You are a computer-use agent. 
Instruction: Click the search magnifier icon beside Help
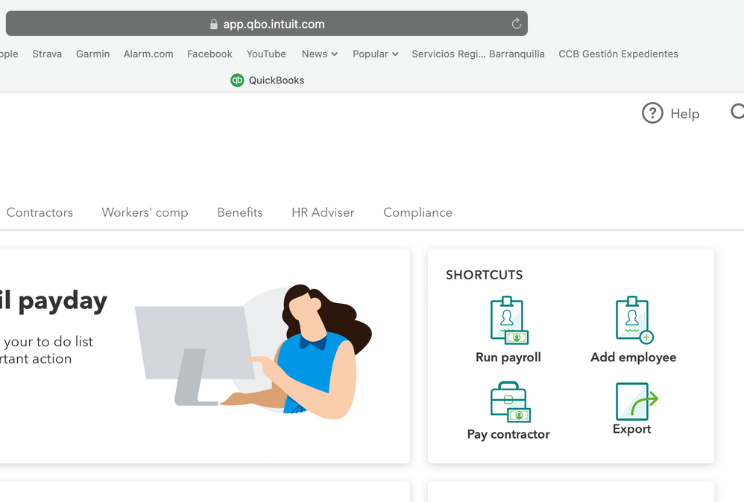pyautogui.click(x=737, y=112)
